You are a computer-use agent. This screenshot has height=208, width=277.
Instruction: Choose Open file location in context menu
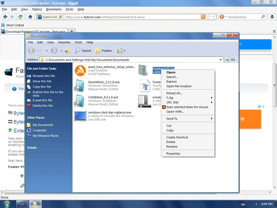pos(188,86)
